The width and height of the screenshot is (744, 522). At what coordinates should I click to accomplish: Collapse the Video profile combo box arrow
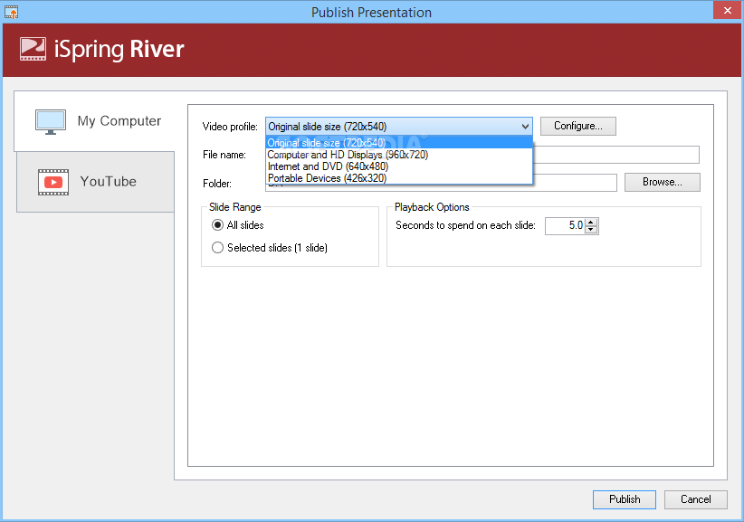tap(525, 127)
